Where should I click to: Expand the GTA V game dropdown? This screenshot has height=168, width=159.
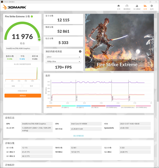pyautogui.click(x=63, y=57)
